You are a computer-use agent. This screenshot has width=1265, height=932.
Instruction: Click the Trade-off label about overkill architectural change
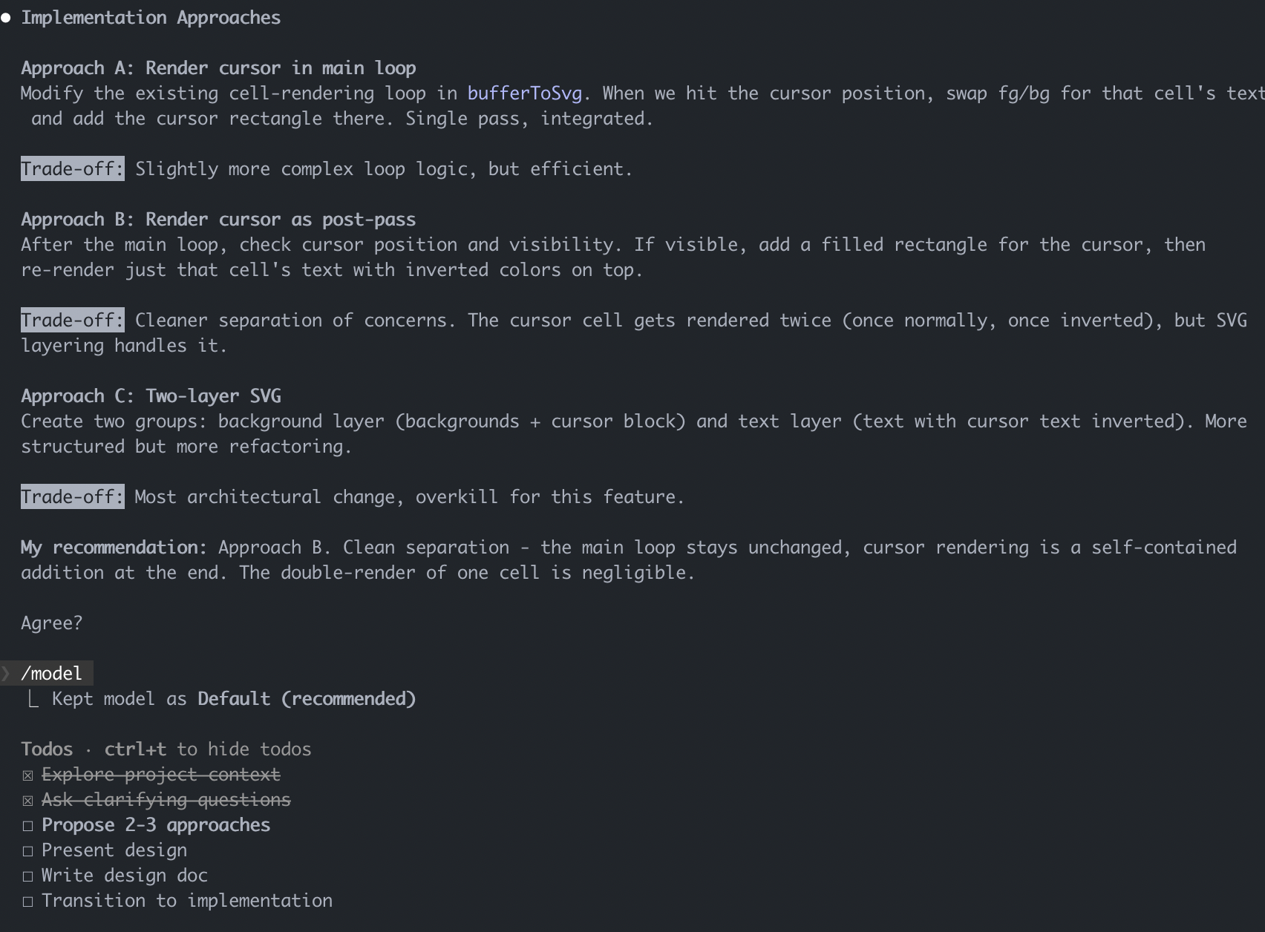[x=72, y=497]
